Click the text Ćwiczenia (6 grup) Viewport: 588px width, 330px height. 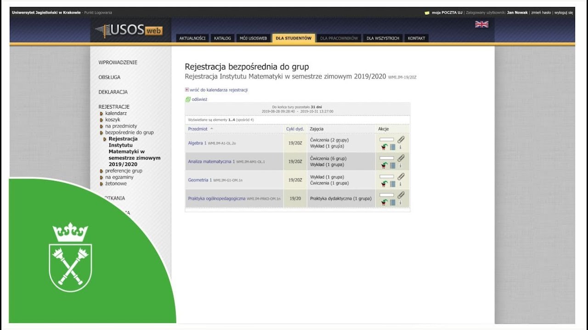click(x=328, y=159)
